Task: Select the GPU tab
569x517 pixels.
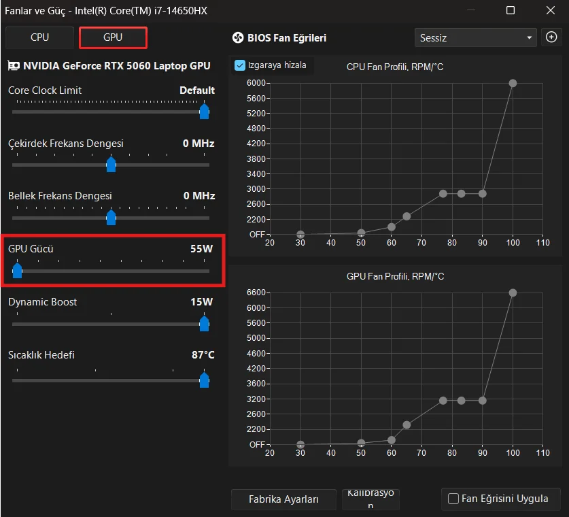Action: click(x=113, y=37)
